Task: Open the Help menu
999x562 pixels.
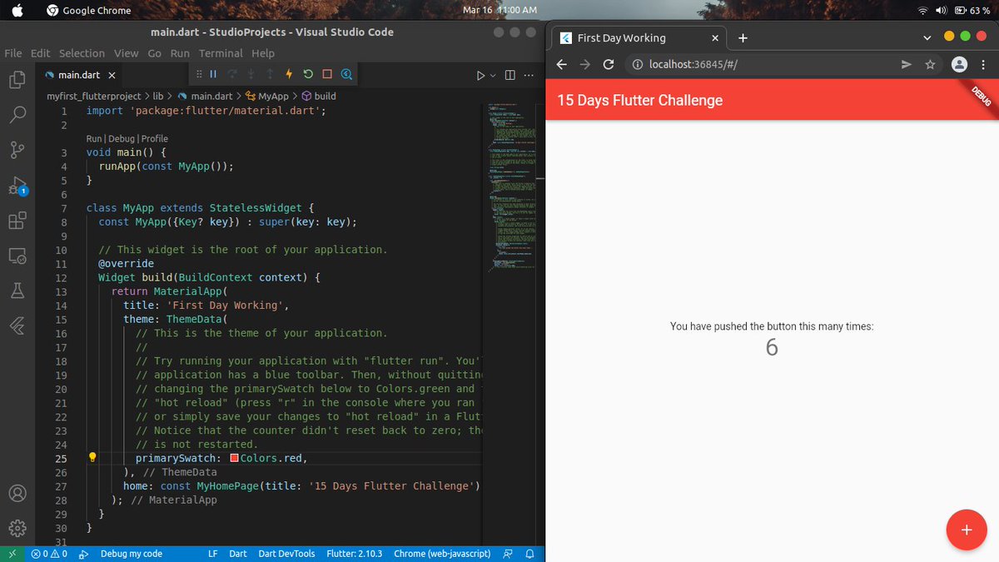Action: pos(263,53)
